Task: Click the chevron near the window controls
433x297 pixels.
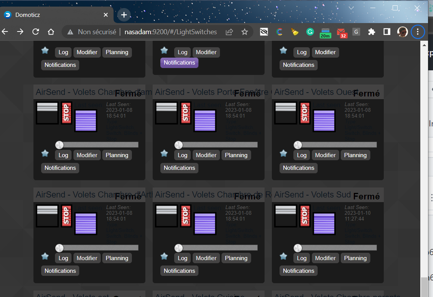Action: (351, 8)
